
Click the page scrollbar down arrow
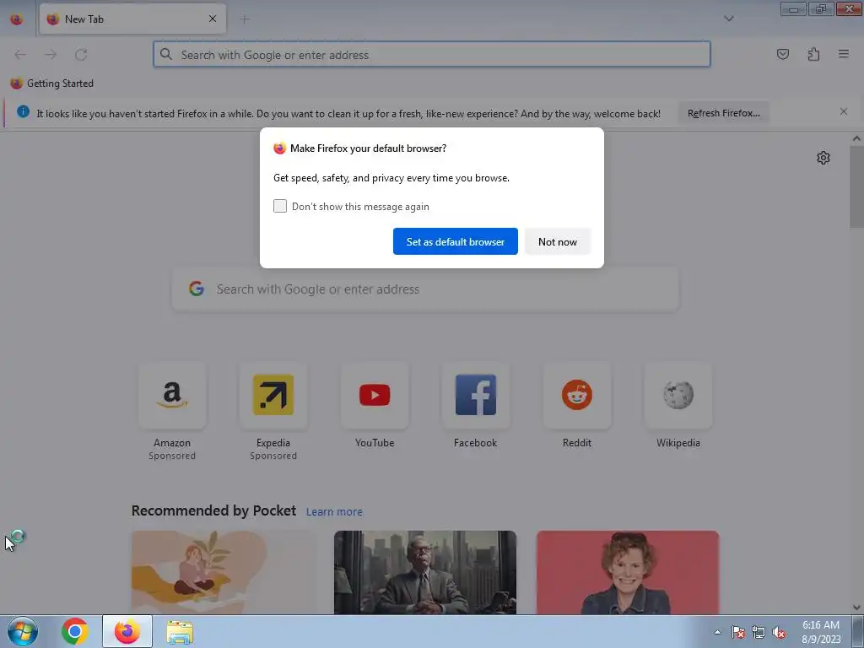[856, 607]
